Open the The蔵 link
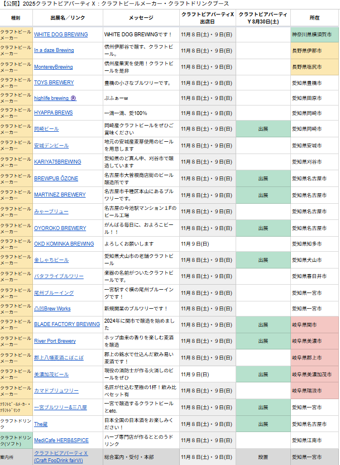 pos(41,424)
